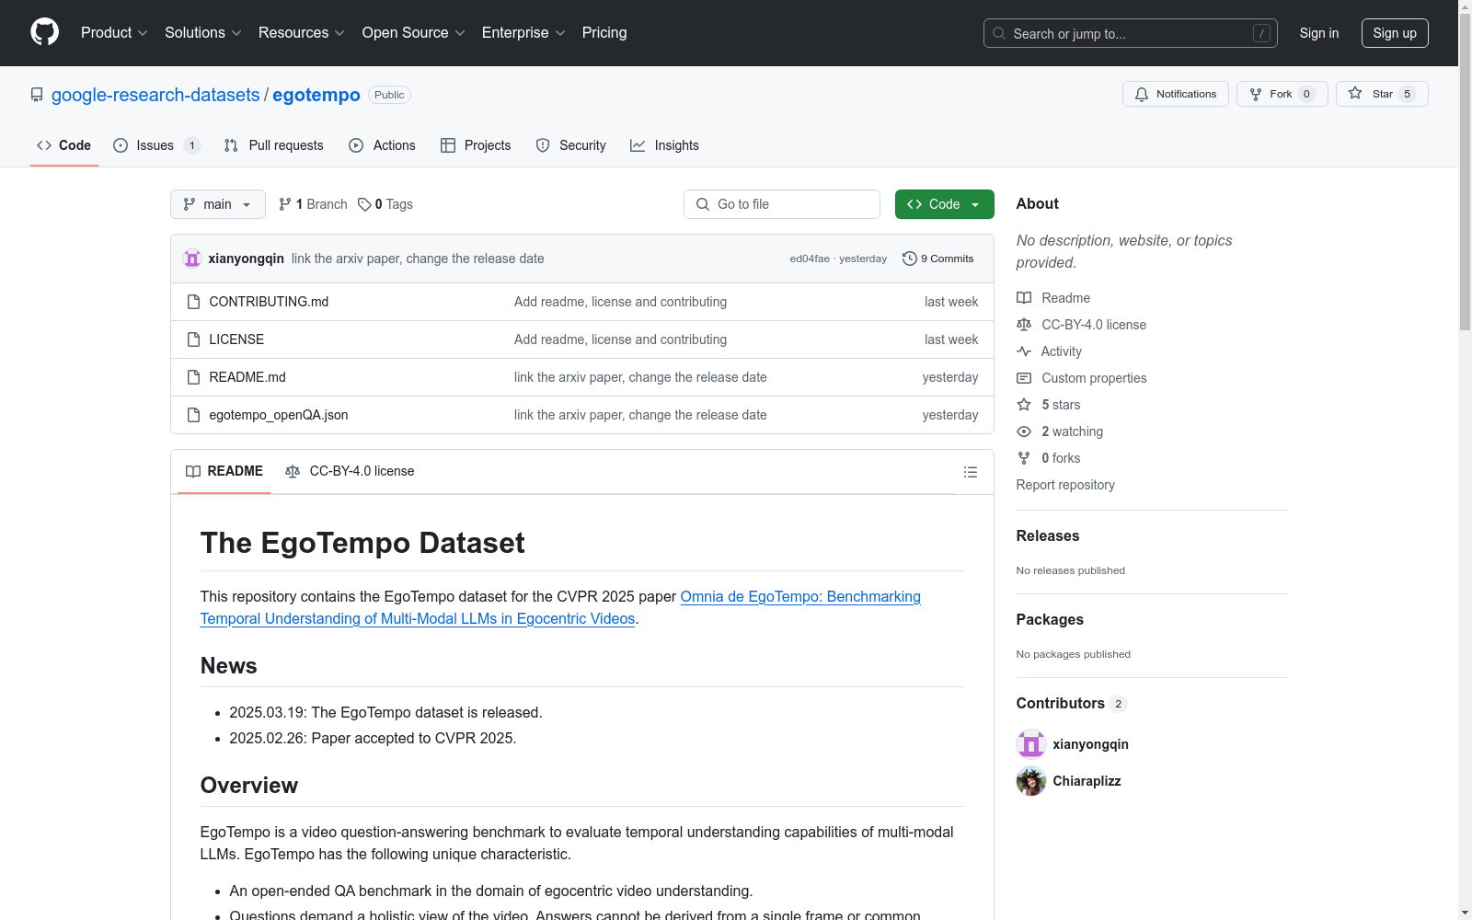1472x920 pixels.
Task: Click the Custom properties icon
Action: click(x=1024, y=378)
